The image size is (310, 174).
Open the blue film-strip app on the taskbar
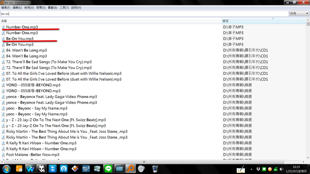tap(53, 169)
